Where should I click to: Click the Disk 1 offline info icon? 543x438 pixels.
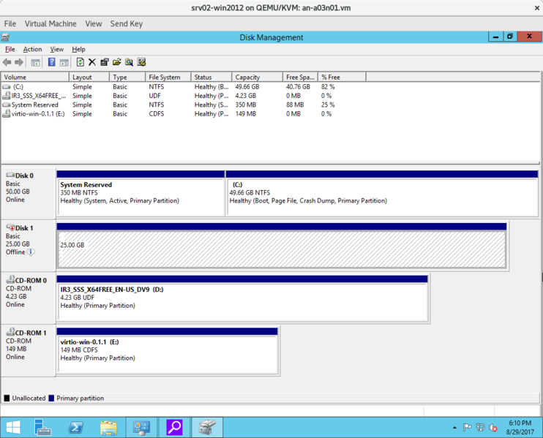pos(31,252)
